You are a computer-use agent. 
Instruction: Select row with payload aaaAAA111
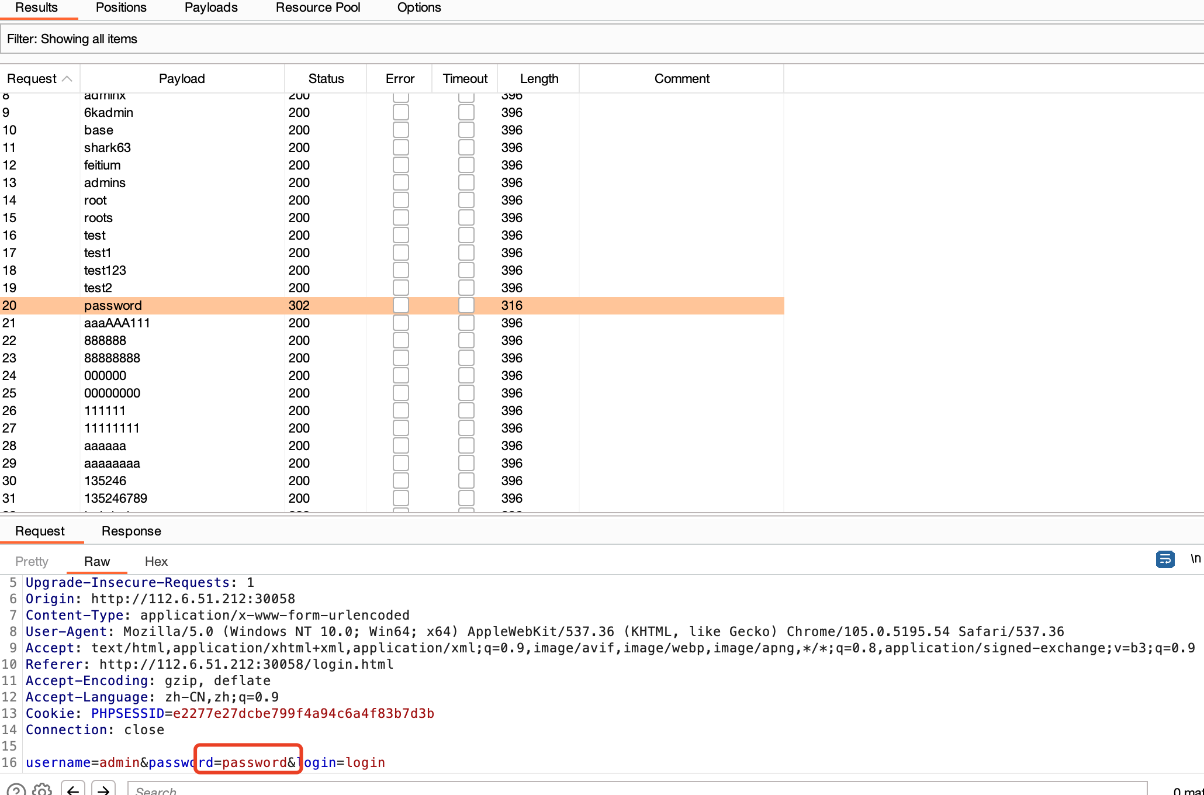(392, 323)
